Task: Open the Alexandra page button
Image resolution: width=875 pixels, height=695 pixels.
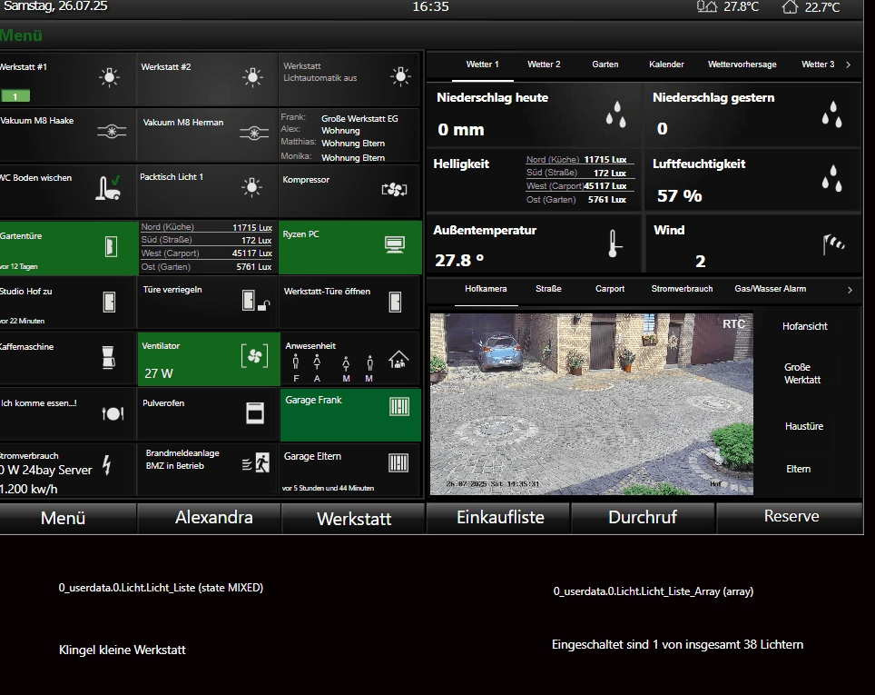Action: pyautogui.click(x=210, y=519)
